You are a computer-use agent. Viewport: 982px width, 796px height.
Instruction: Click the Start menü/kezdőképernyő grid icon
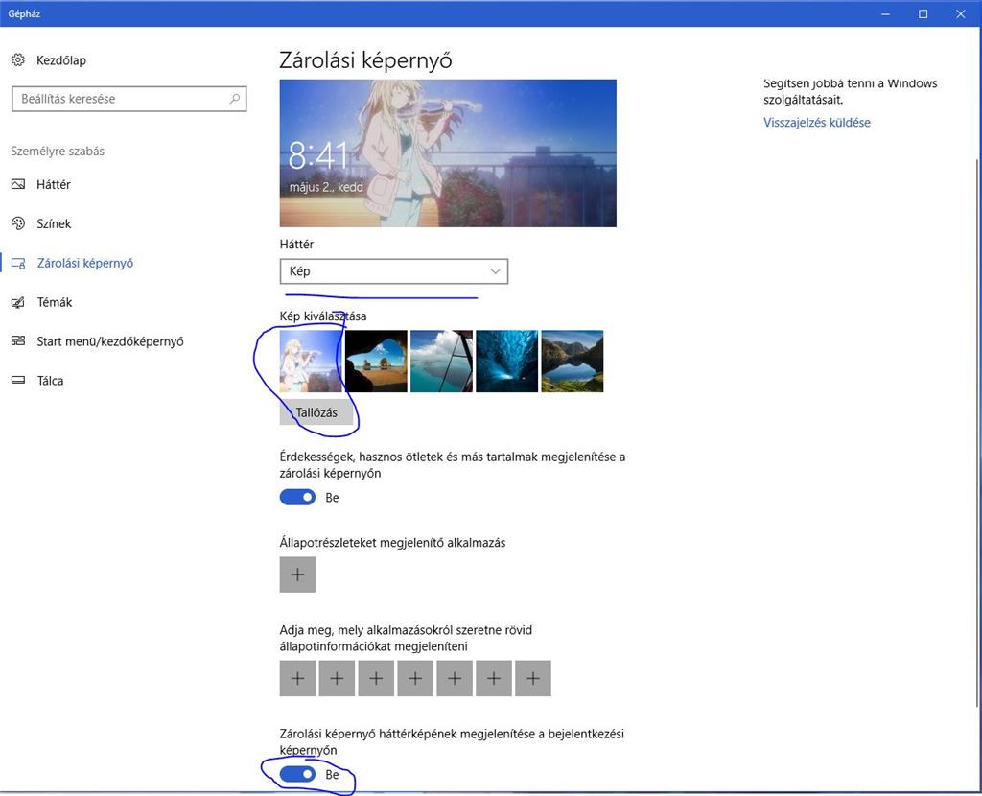click(x=18, y=341)
